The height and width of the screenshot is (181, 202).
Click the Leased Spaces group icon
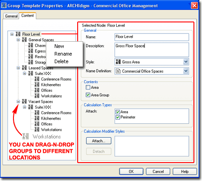[x=24, y=68]
